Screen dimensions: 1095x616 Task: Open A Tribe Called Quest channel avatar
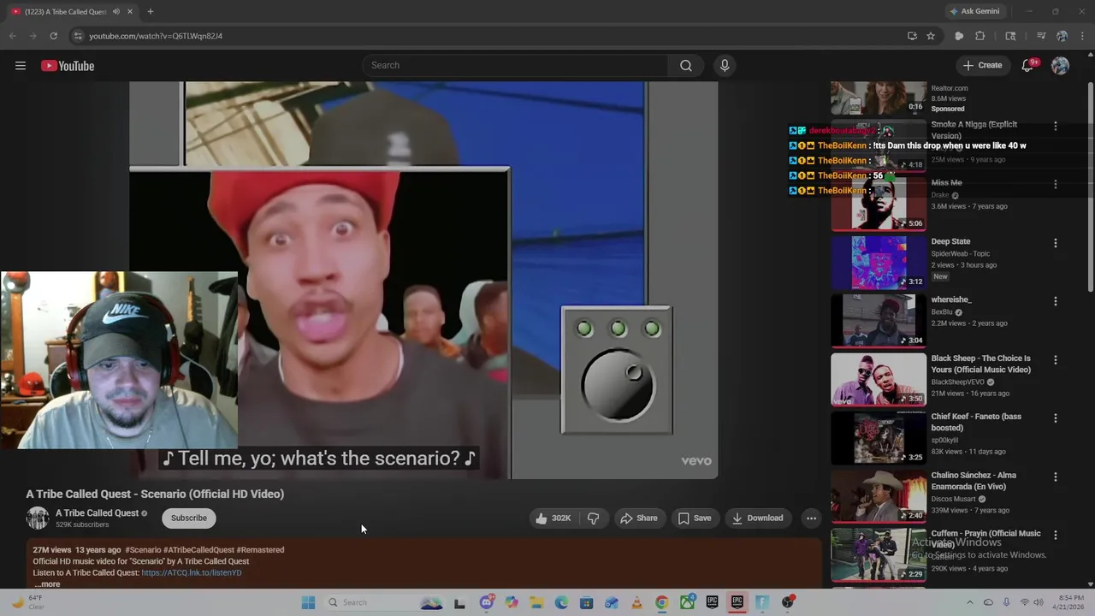[38, 518]
